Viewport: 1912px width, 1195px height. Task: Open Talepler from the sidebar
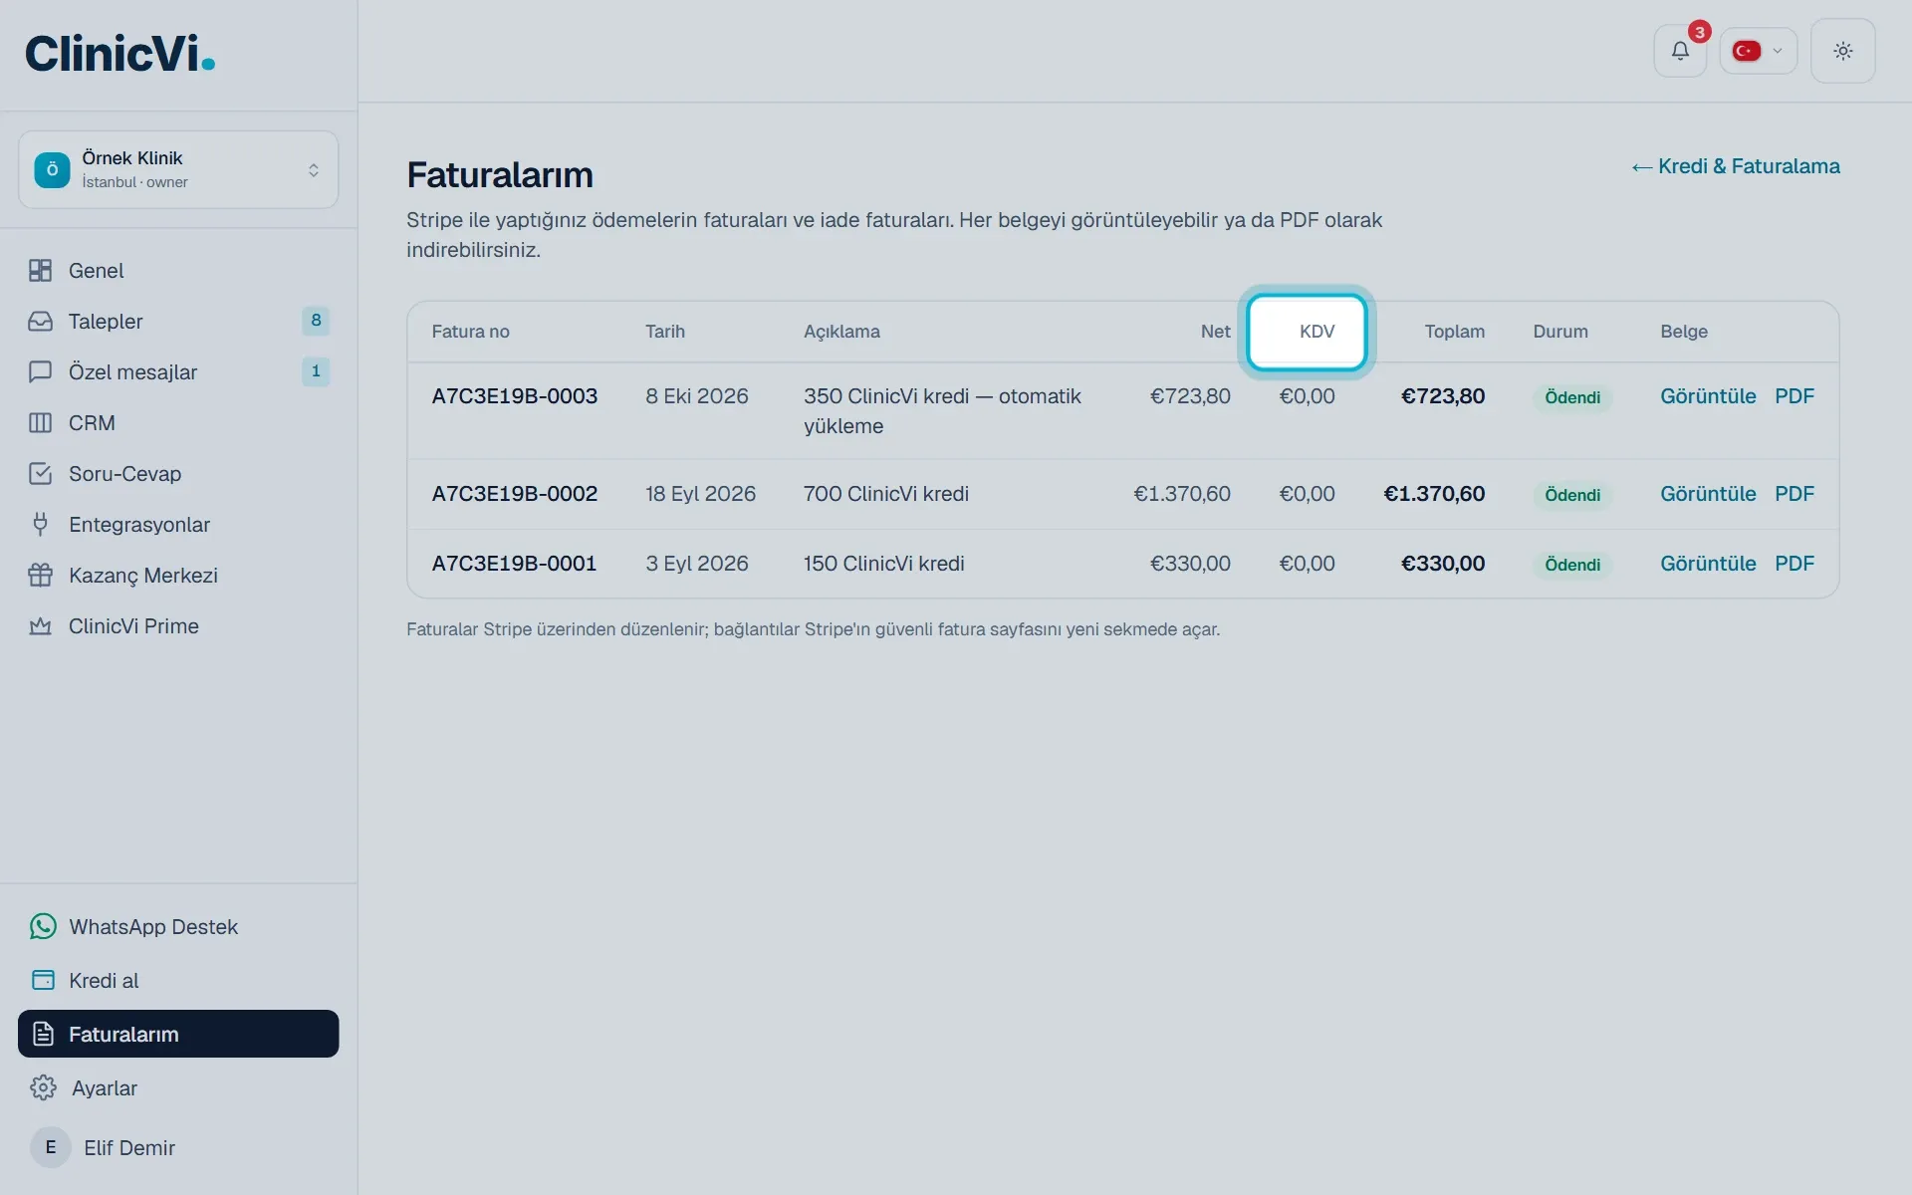pos(178,322)
